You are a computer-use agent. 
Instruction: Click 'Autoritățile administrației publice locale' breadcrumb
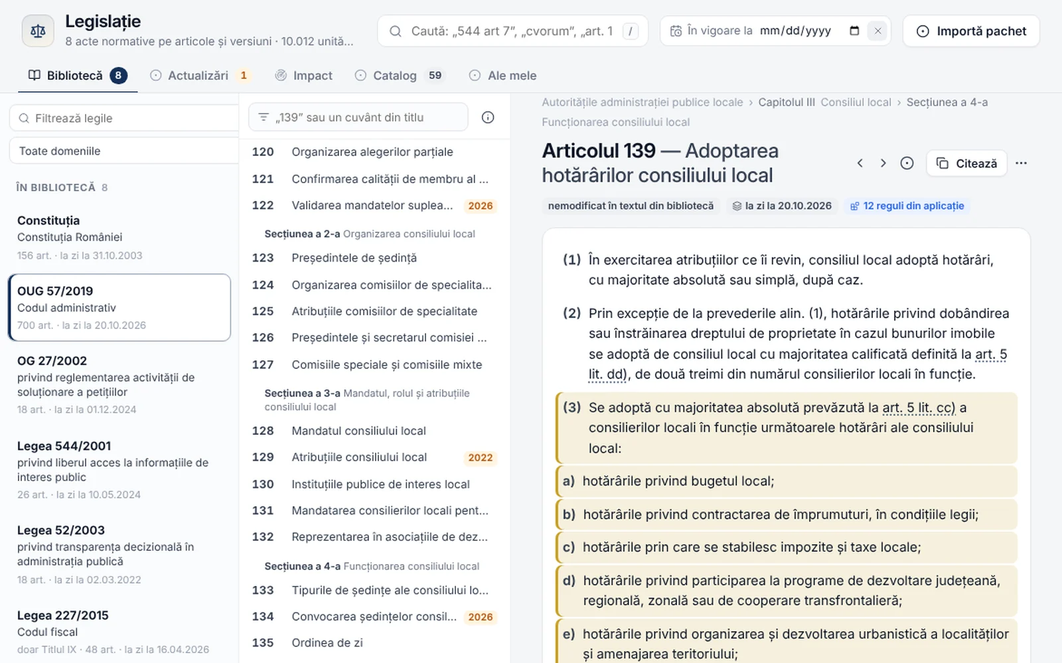643,102
